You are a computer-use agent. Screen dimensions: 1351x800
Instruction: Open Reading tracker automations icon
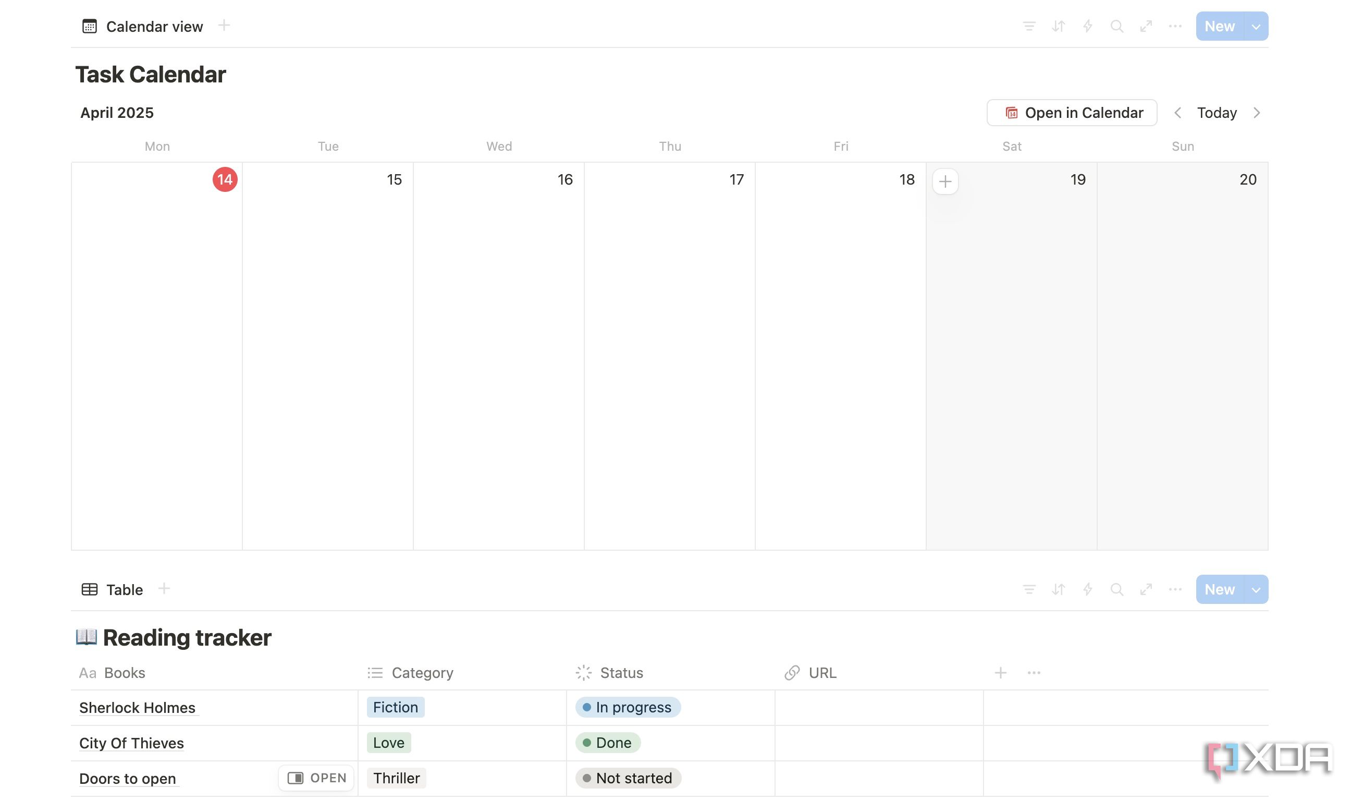click(x=1088, y=589)
